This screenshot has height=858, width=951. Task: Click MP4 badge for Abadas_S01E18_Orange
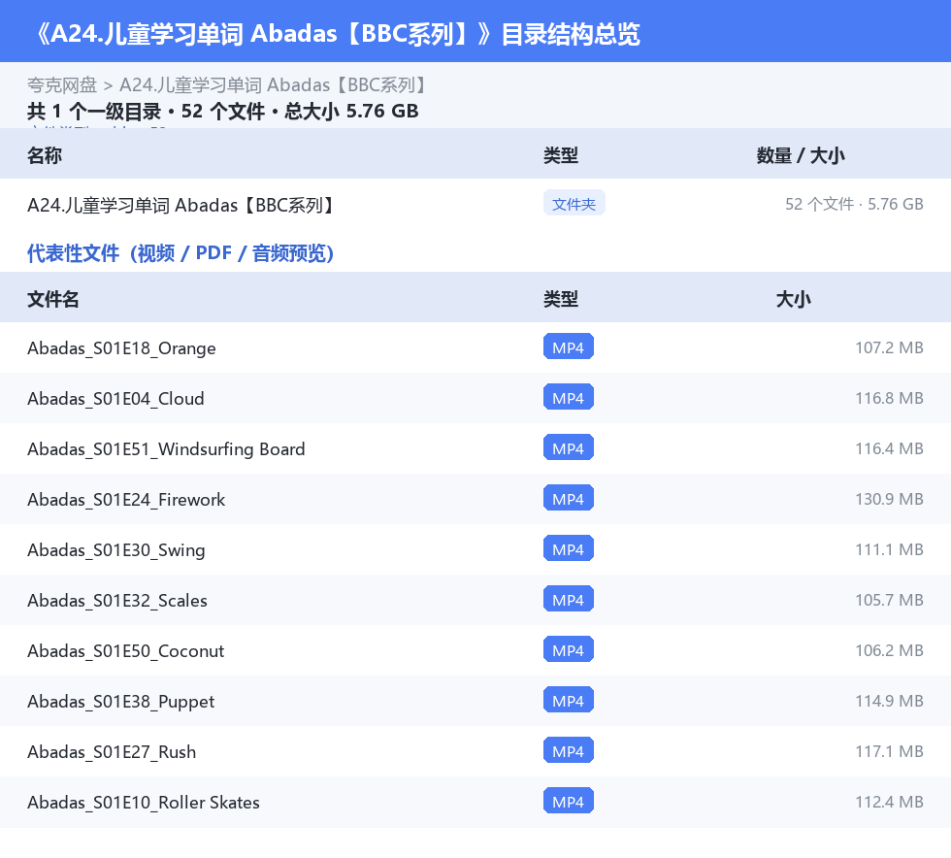pos(569,347)
